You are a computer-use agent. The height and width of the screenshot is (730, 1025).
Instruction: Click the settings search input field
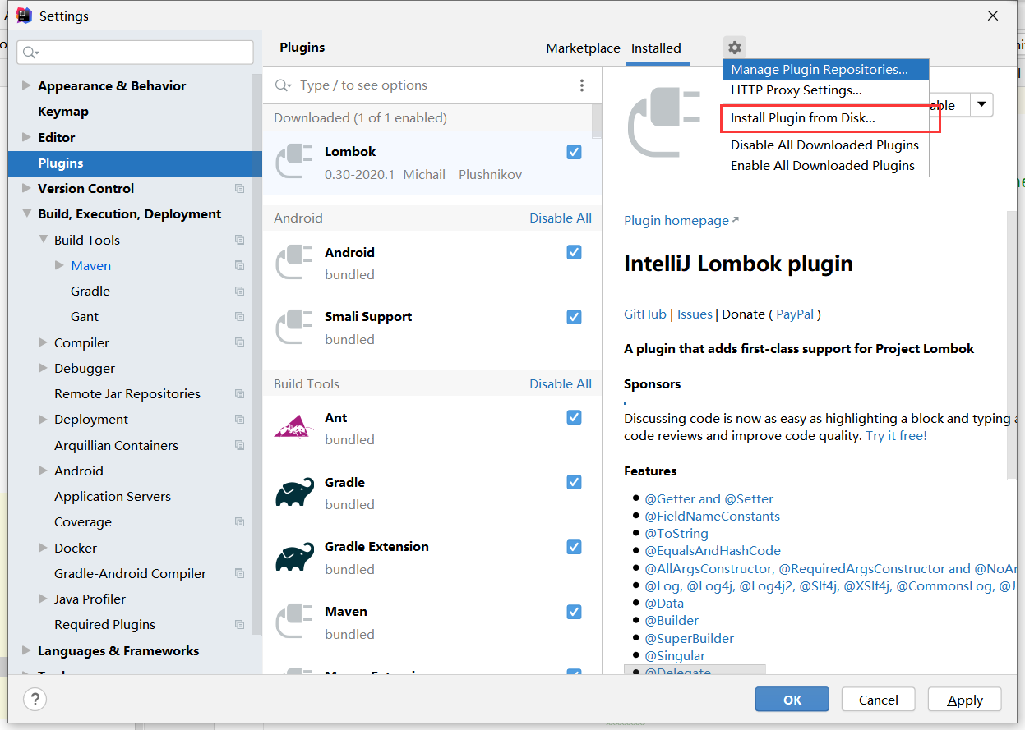point(136,53)
